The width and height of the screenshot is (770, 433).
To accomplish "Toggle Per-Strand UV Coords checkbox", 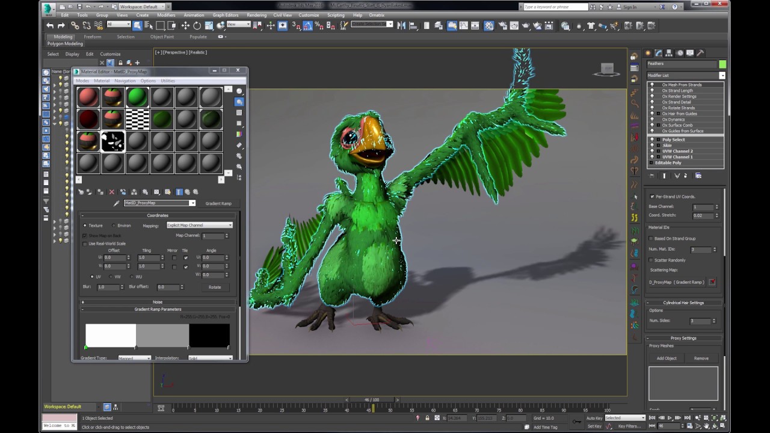I will coord(652,197).
